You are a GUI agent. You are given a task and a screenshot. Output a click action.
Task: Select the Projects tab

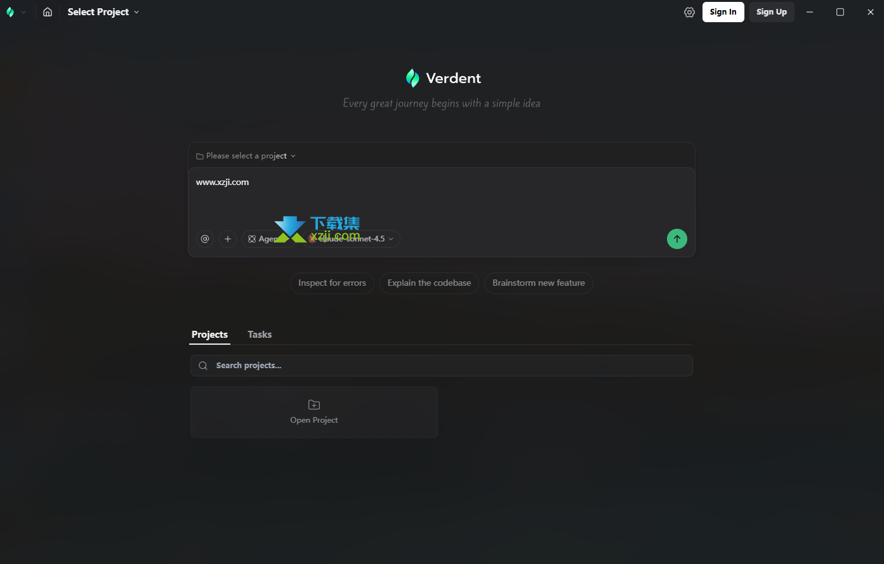click(x=209, y=335)
